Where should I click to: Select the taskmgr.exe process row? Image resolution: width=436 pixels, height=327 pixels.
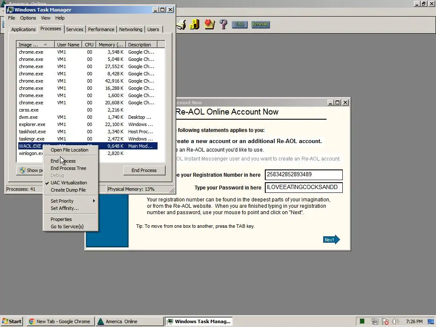(88, 139)
